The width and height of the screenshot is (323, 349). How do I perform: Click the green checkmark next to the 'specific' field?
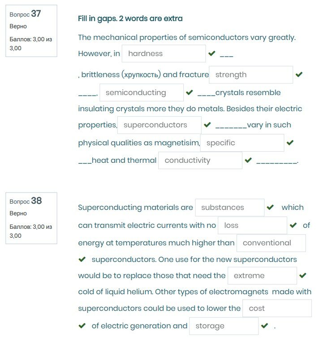point(290,143)
